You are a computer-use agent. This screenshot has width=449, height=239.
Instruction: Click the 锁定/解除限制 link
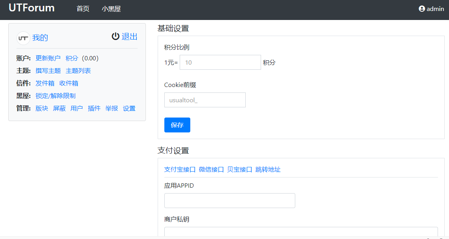point(55,96)
